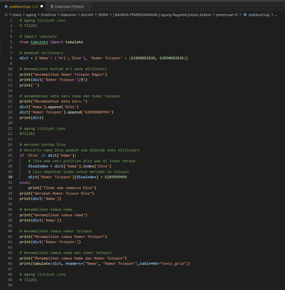Viewport: 285px width, 290px height.
Task: Click the tabulate function call on line 46
Action: pyautogui.click(x=41, y=263)
